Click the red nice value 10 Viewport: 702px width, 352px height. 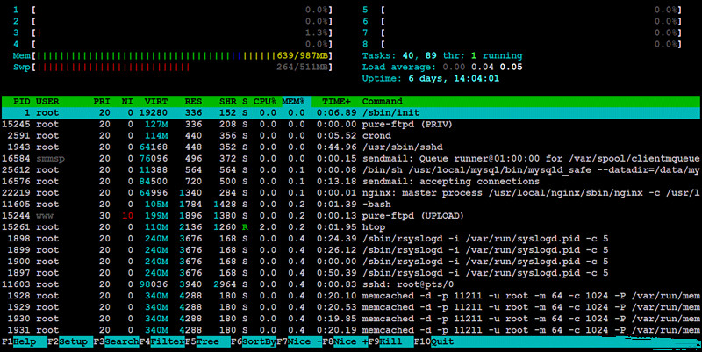(127, 216)
